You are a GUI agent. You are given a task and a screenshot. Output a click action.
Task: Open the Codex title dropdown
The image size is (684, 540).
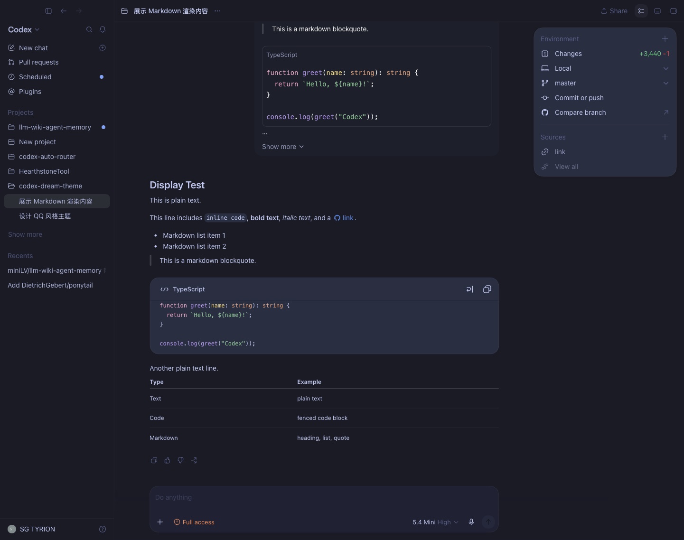coord(24,29)
